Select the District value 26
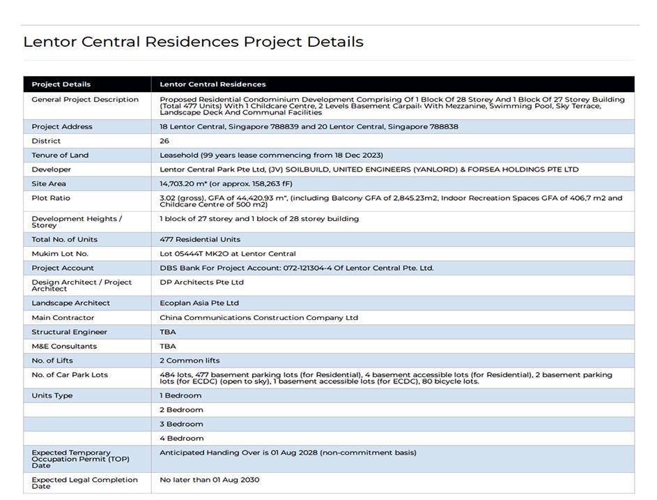Viewport: 657px width, 500px height. point(164,141)
